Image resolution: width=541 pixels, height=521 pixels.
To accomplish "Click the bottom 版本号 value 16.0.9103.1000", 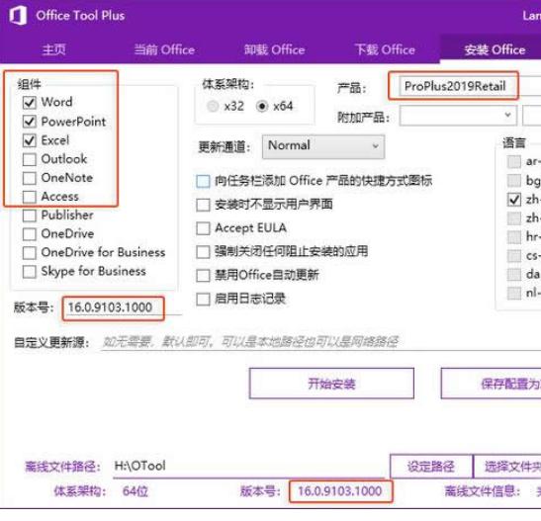I will (340, 491).
